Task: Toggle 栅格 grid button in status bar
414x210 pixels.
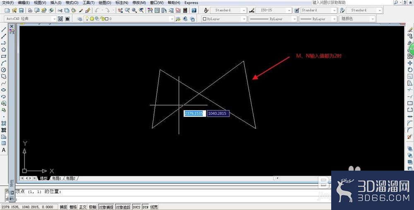Action: (73, 207)
